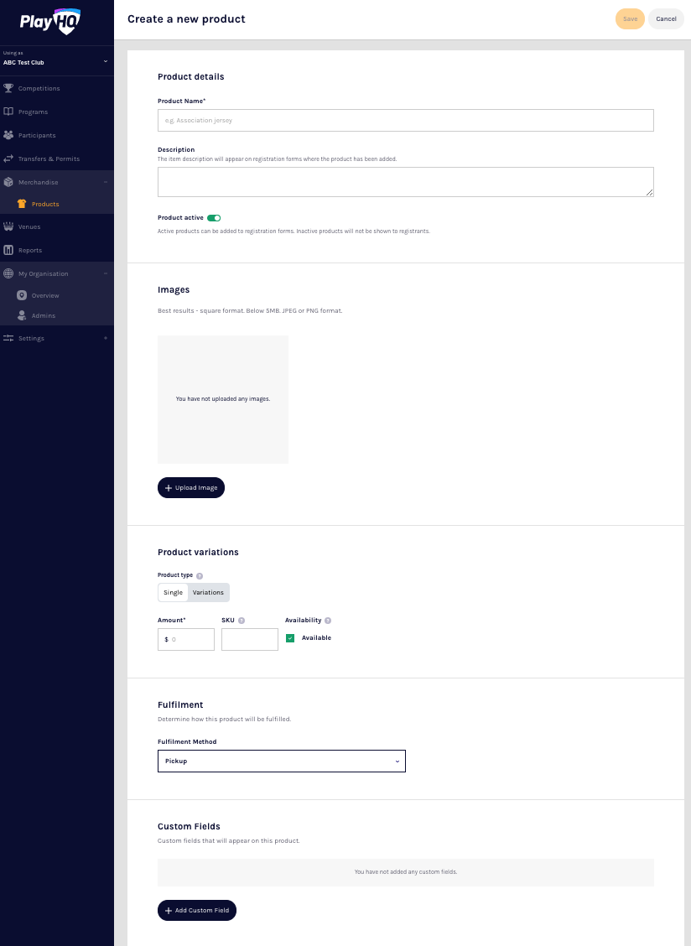
Task: Click the Competitions trophy icon
Action: (8, 88)
